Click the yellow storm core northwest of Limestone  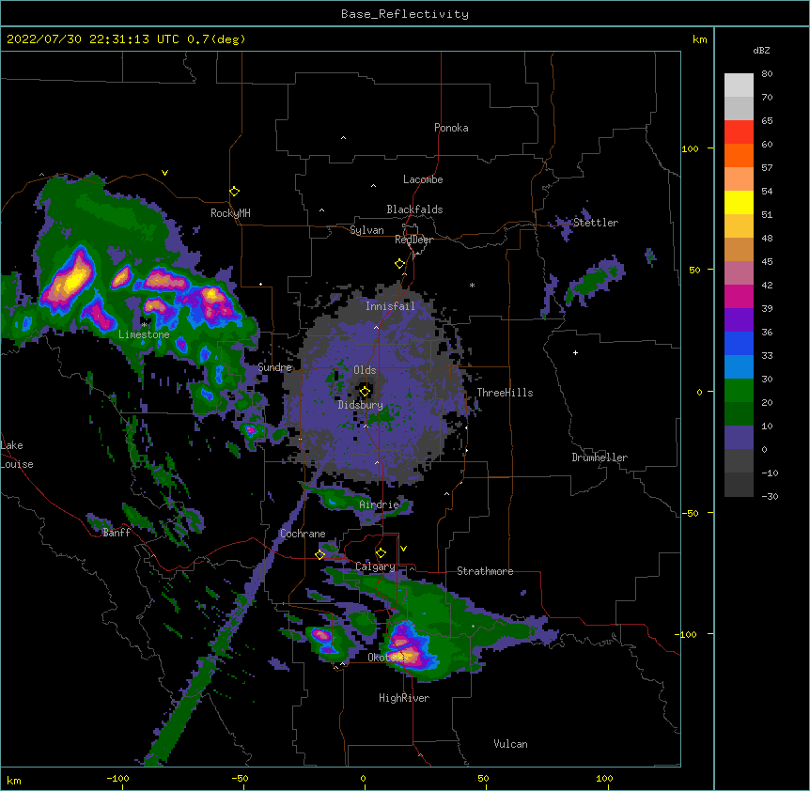tap(72, 280)
